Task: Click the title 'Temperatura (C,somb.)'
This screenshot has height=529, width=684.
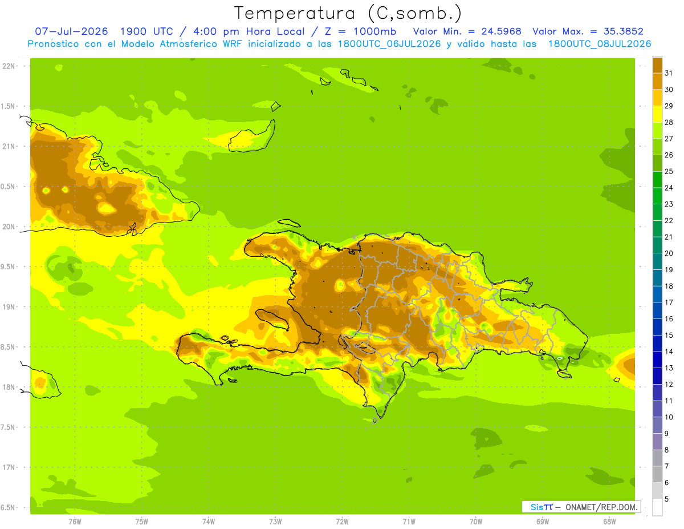Action: [x=348, y=13]
